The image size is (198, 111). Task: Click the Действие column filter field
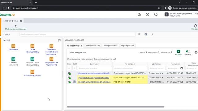click(157, 68)
